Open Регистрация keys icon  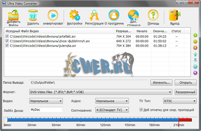click(94, 15)
